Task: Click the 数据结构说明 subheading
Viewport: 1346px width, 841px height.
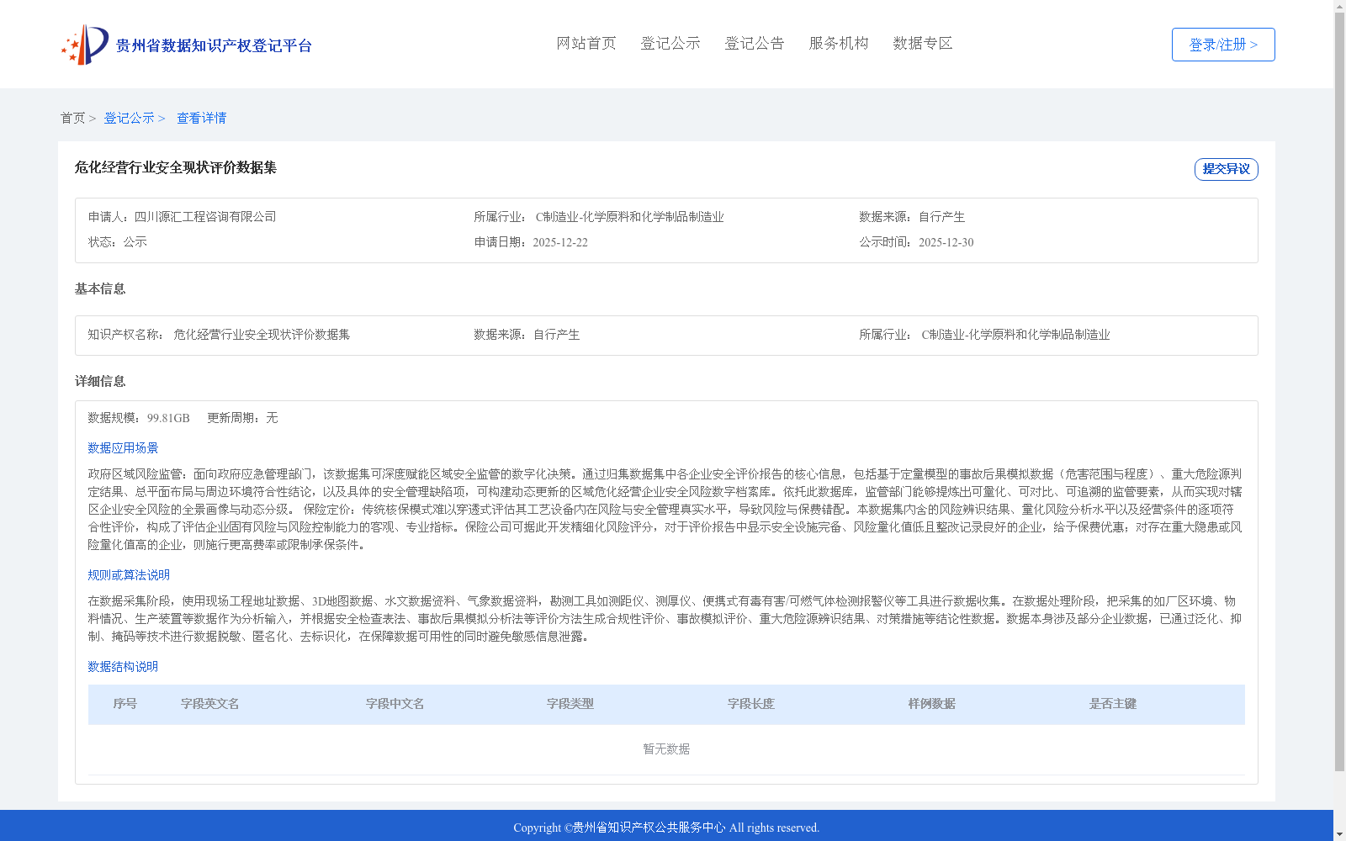Action: (x=123, y=667)
